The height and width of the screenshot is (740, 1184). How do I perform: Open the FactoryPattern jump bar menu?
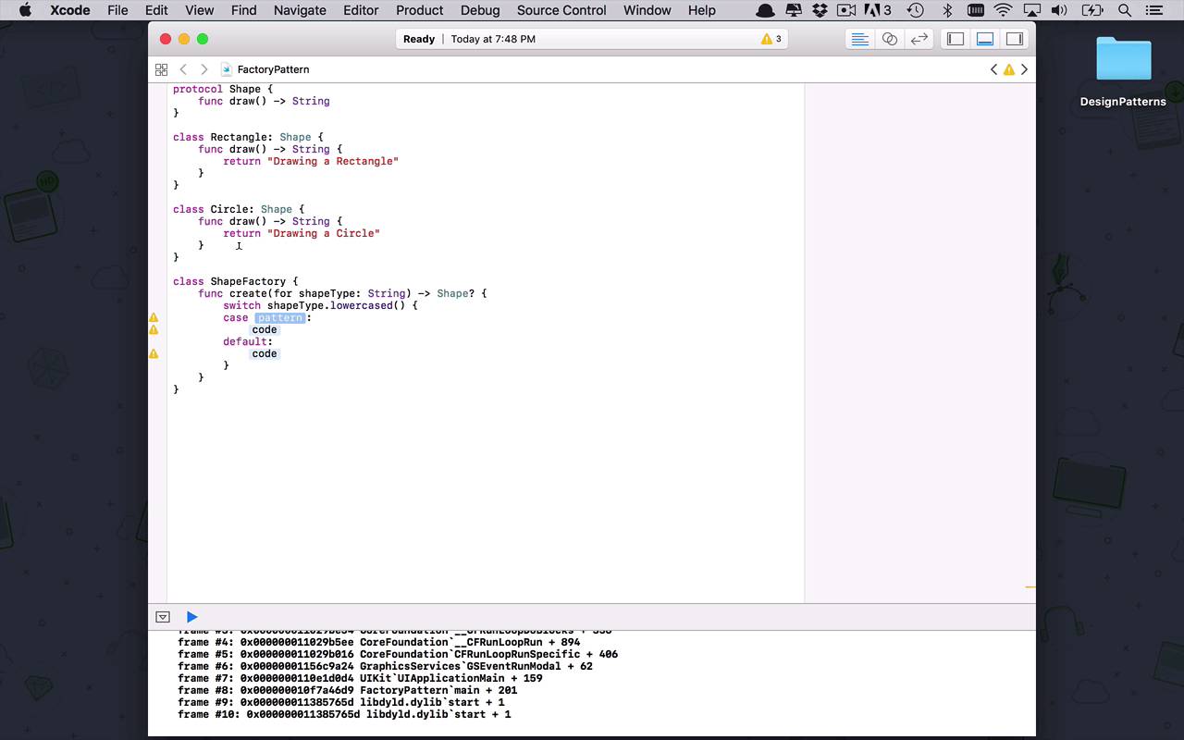pyautogui.click(x=273, y=69)
